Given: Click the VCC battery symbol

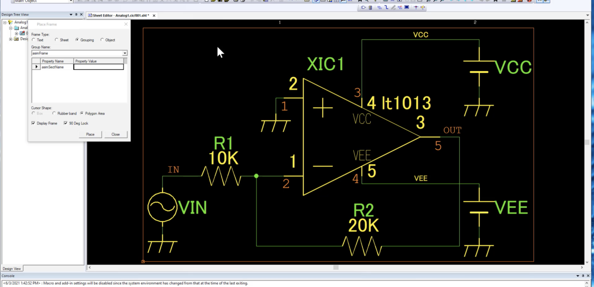Looking at the screenshot, I should point(479,67).
